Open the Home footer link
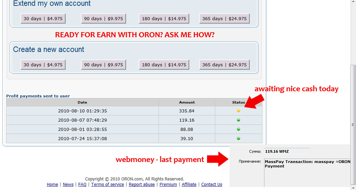This screenshot has width=356, height=190. pyautogui.click(x=53, y=184)
